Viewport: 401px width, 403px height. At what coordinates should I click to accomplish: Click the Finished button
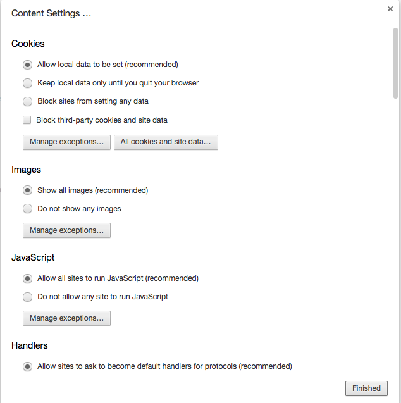point(366,388)
